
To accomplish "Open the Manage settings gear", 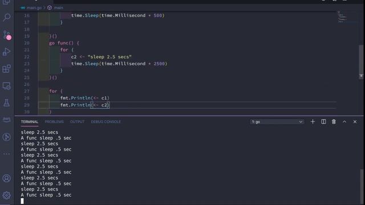I will click(7, 195).
